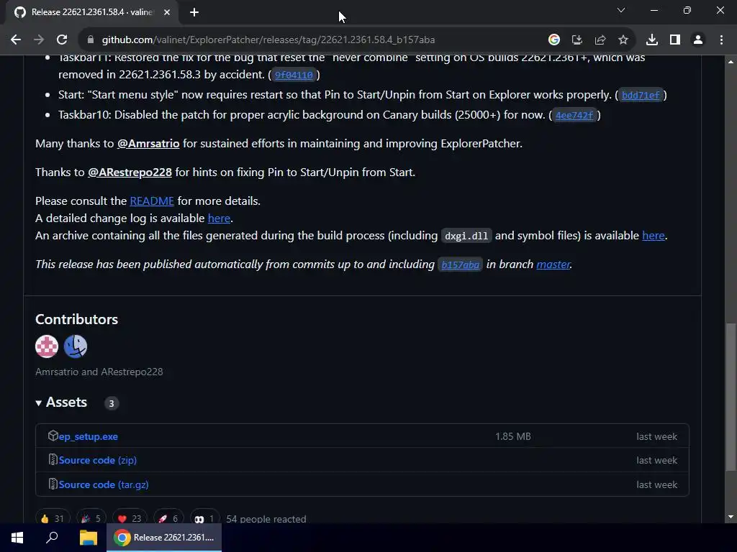The image size is (737, 552).
Task: Click the 'Amrsatrio and ARestrepo228' caption
Action: [99, 372]
